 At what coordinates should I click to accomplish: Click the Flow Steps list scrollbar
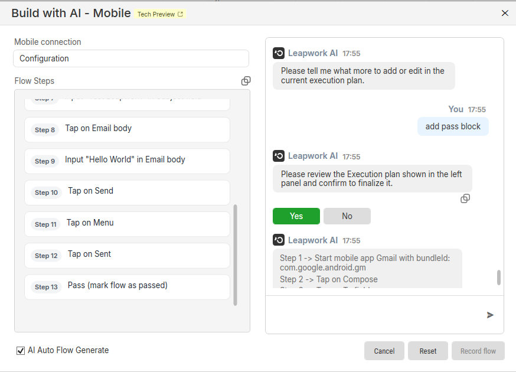point(236,255)
